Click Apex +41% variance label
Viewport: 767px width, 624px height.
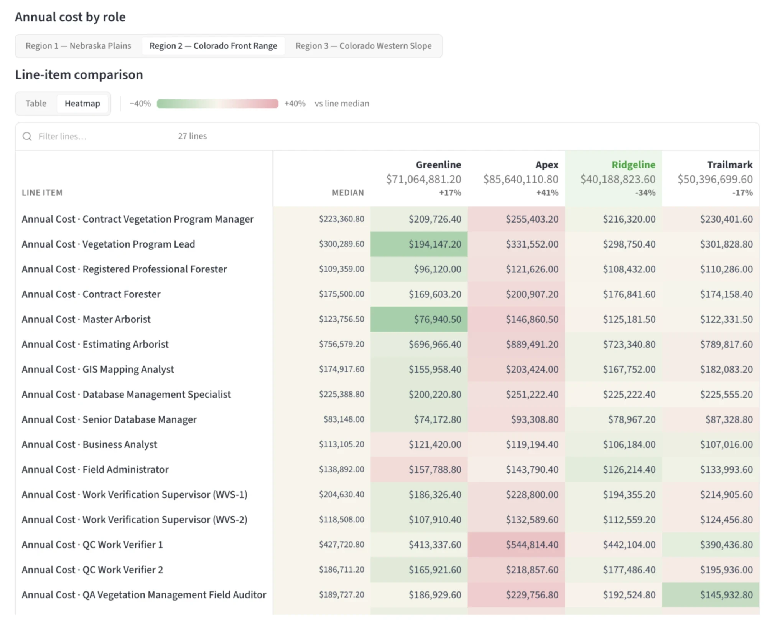tap(547, 193)
